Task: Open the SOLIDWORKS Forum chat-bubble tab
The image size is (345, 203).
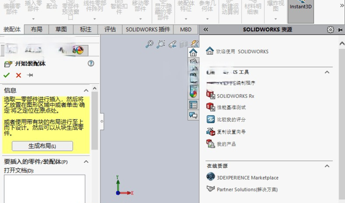Action: [193, 115]
